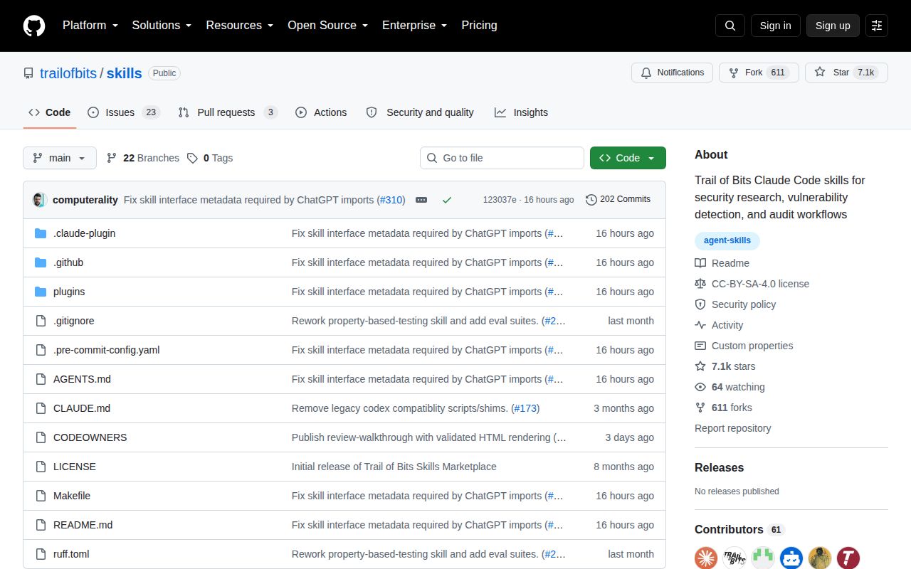Open the CLAUDE.md file

(x=82, y=408)
